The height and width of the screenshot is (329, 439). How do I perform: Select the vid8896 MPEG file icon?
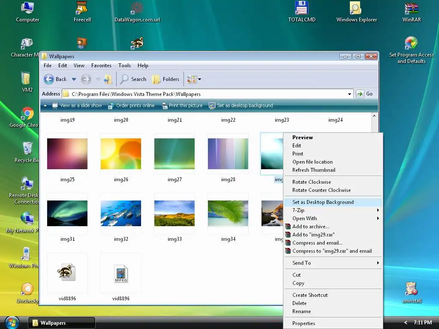click(x=121, y=274)
